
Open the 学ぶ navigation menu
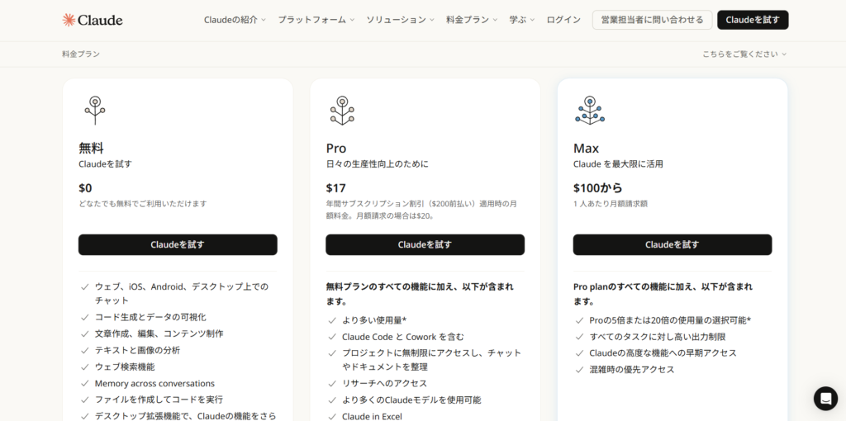(x=522, y=20)
